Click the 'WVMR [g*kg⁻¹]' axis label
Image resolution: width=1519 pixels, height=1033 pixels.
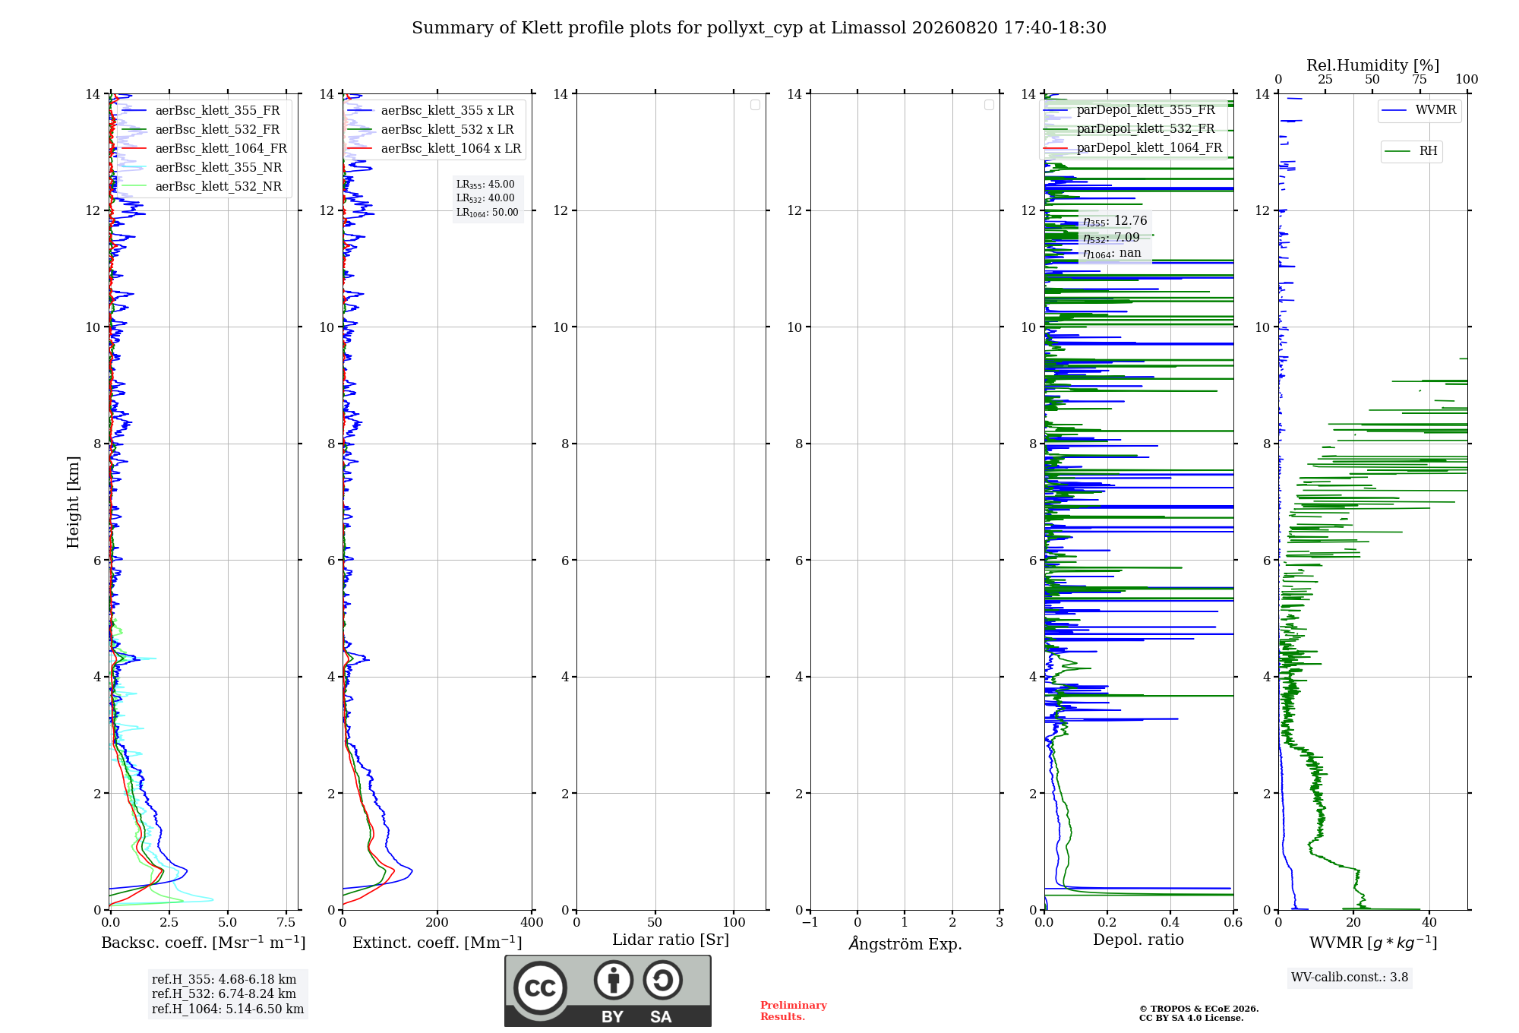pos(1373,943)
